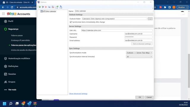Click the Outlook folder text field
This screenshot has height=107, width=190.
(114, 19)
